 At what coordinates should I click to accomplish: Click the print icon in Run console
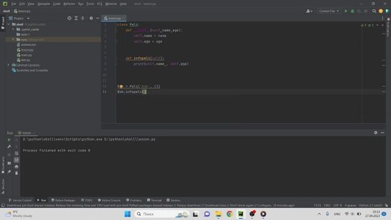point(16,167)
